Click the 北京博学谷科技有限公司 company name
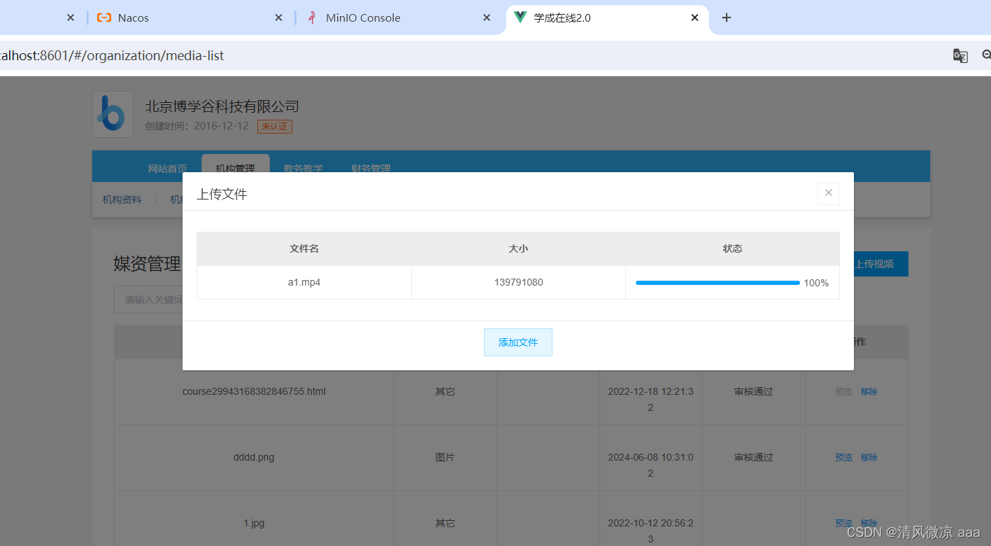 point(222,106)
